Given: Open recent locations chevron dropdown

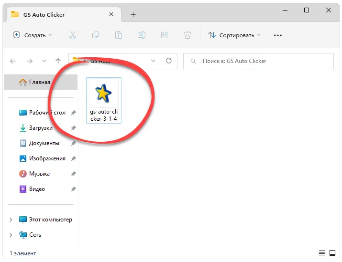Looking at the screenshot, I should click(44, 61).
